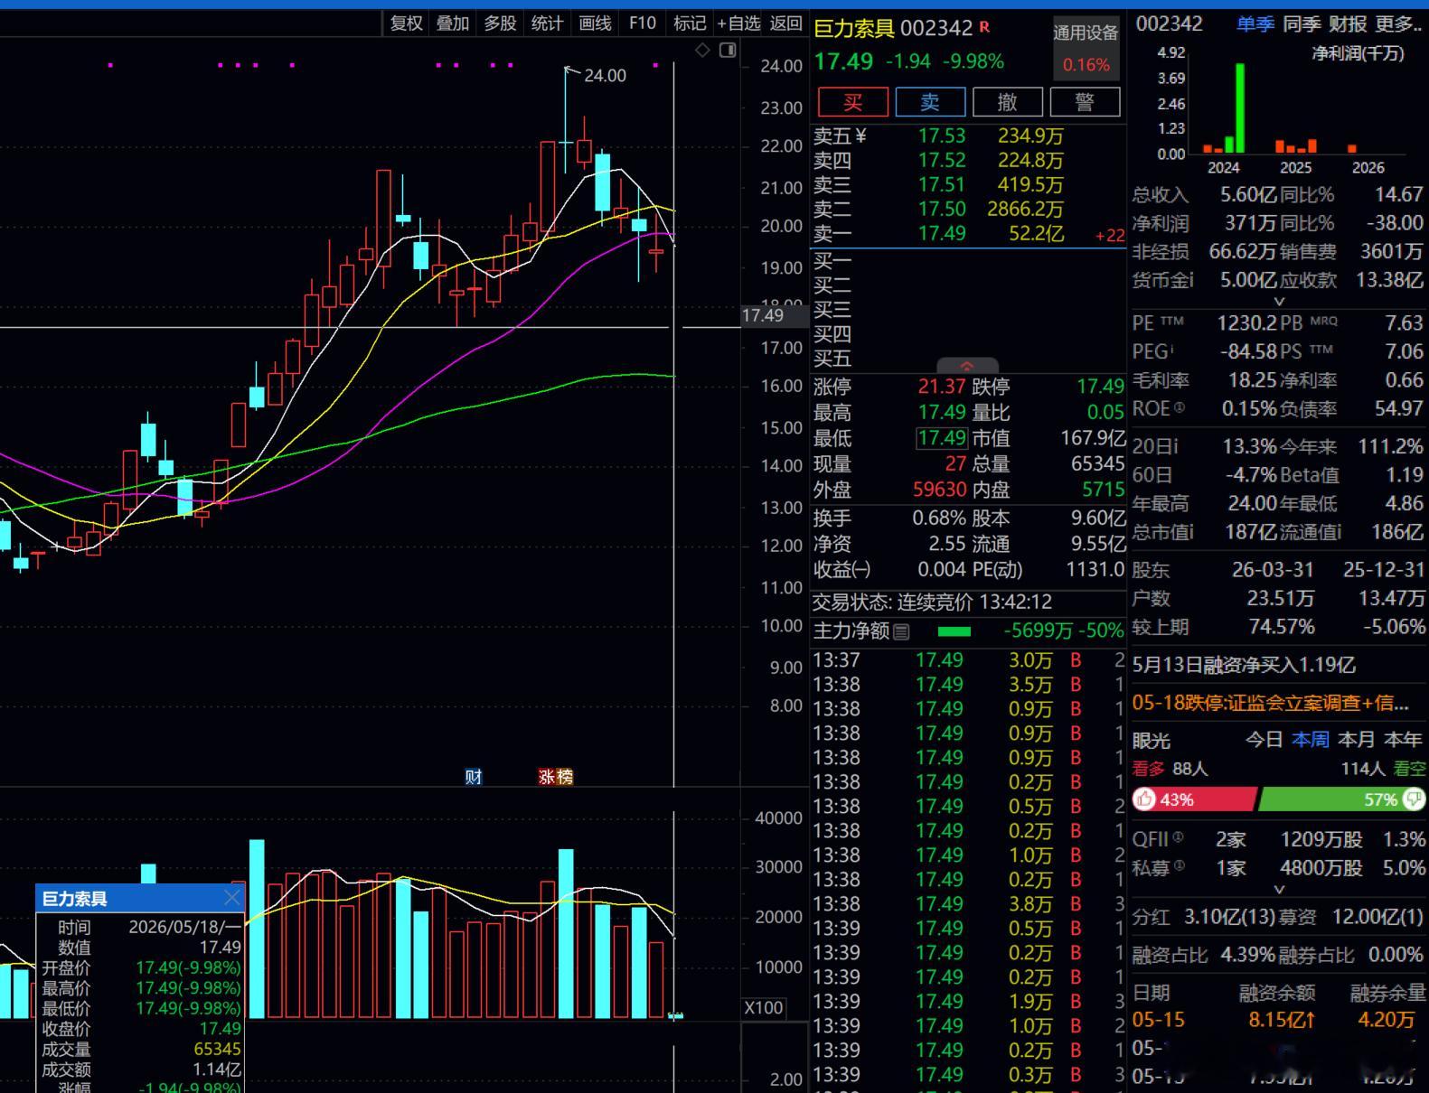Add stock to watchlist with +自选

[x=738, y=23]
